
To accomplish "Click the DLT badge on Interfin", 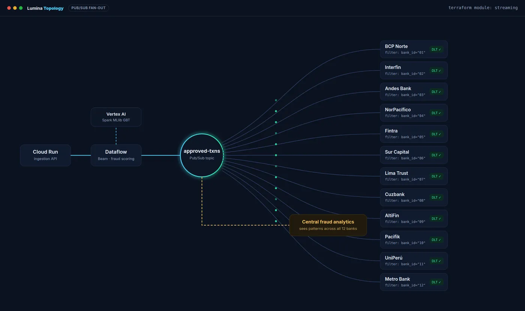I will [x=436, y=70].
